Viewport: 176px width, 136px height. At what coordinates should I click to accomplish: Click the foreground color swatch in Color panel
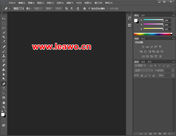136,20
